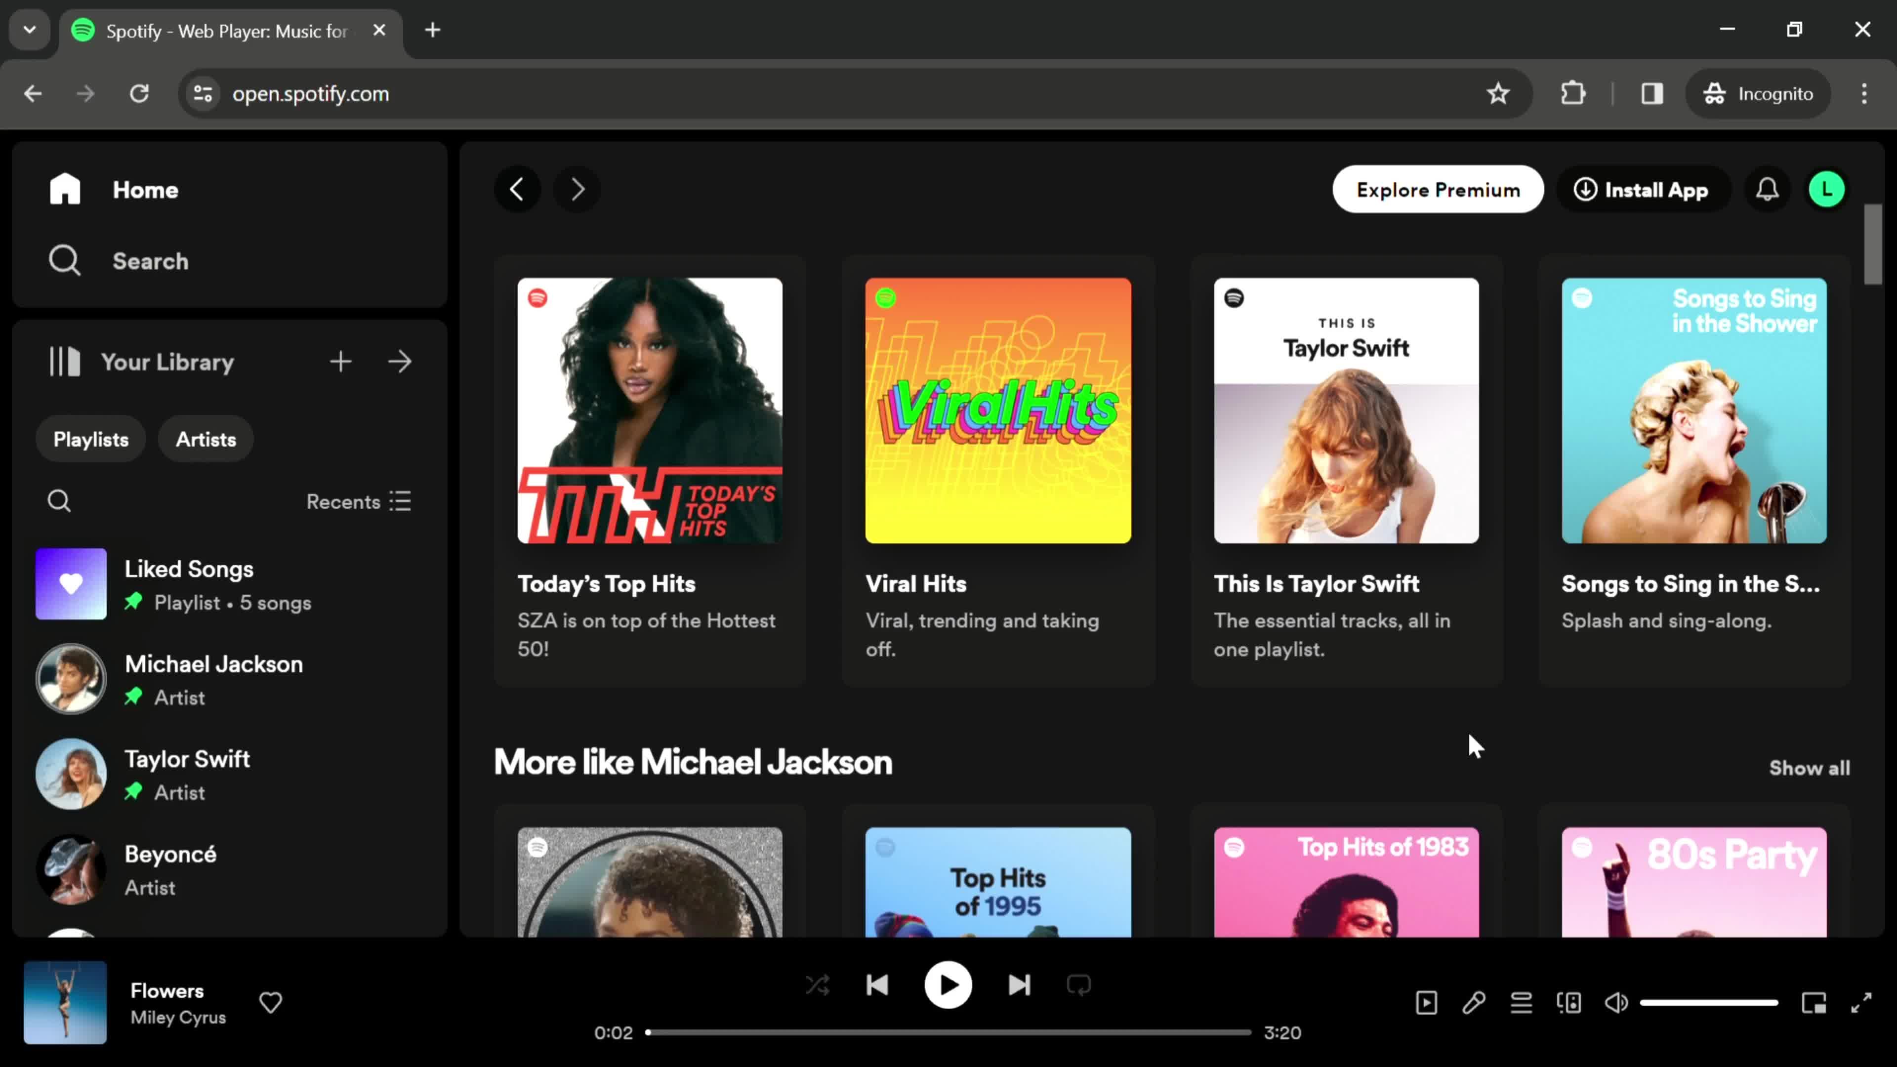Expand Your Library with arrow

pyautogui.click(x=400, y=362)
